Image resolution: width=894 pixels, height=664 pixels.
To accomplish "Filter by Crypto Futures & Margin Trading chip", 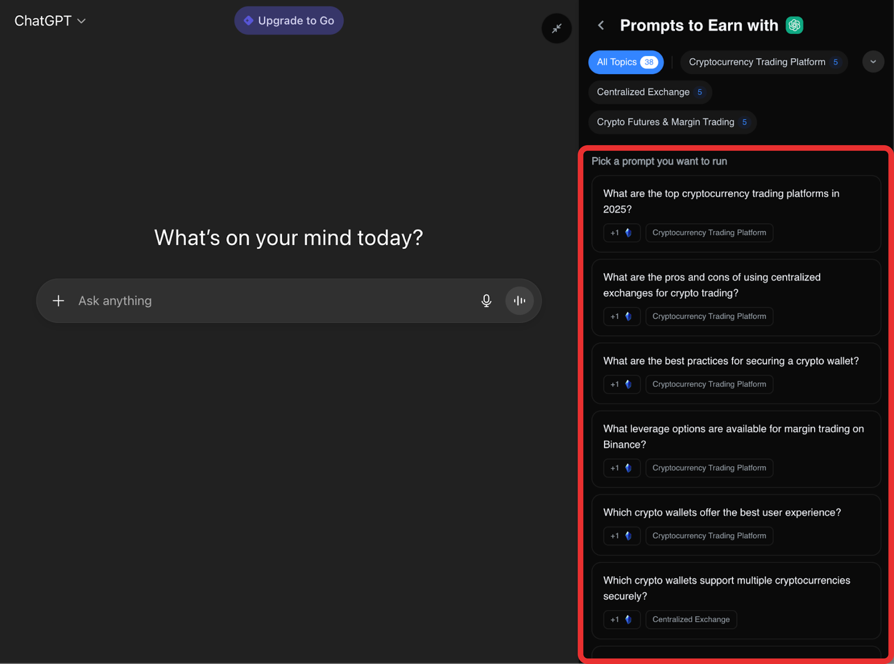I will (672, 122).
